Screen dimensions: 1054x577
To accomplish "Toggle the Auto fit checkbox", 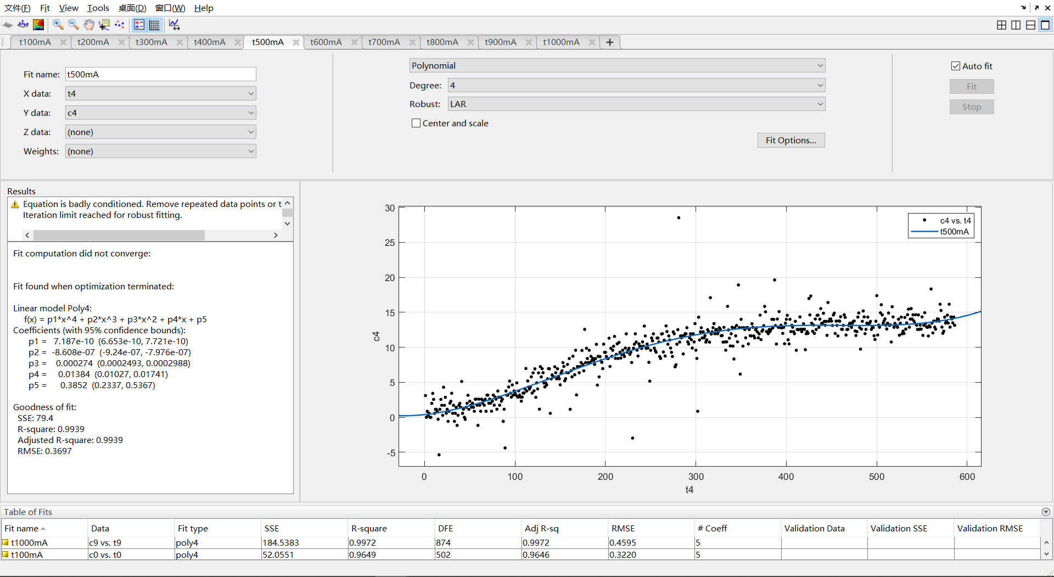I will pyautogui.click(x=956, y=66).
